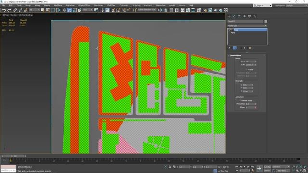The image size is (308, 173).
Task: Switch to the Modify panel tab
Action: [234, 16]
